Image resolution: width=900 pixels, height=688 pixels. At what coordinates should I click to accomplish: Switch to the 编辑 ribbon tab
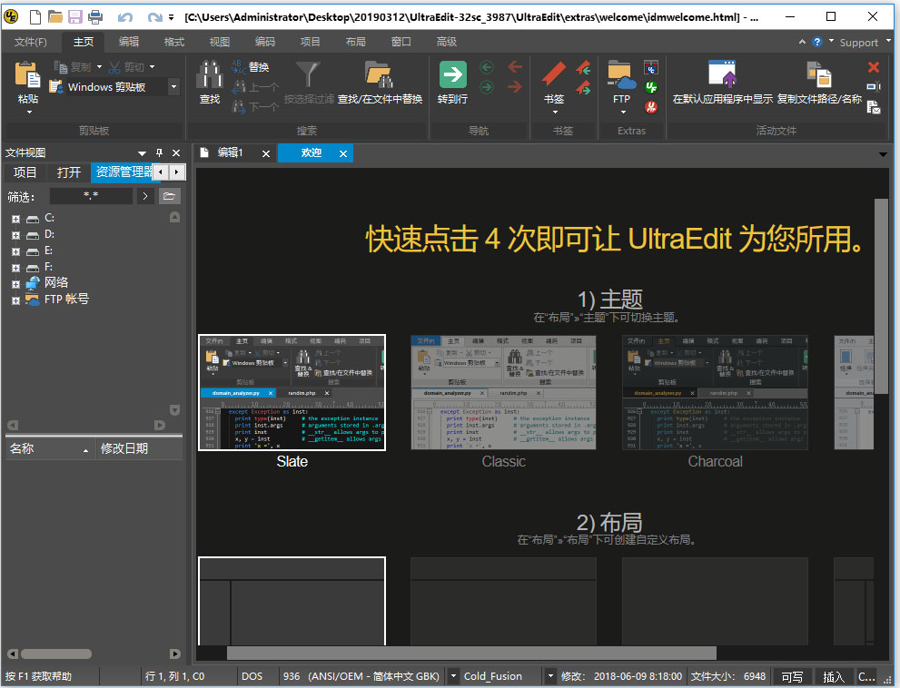pyautogui.click(x=129, y=42)
